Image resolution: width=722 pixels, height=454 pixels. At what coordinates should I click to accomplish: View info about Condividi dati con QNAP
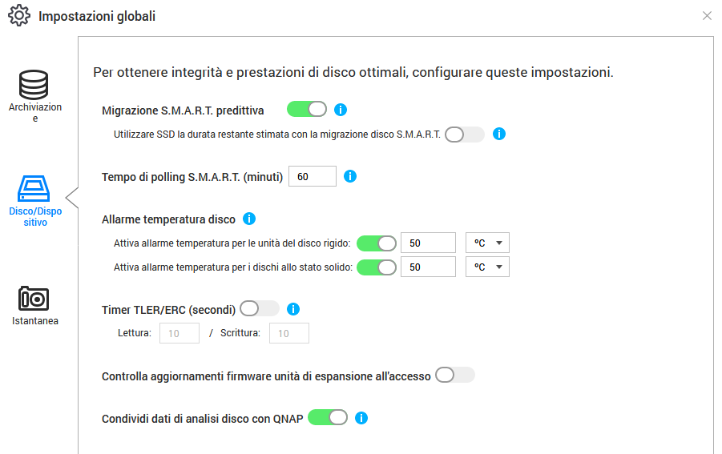click(361, 417)
